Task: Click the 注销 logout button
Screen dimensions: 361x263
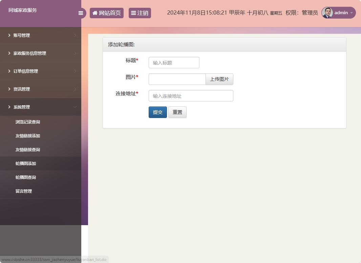Action: click(140, 13)
